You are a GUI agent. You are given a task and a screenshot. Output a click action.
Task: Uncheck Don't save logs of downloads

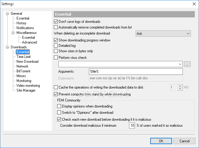(56, 22)
